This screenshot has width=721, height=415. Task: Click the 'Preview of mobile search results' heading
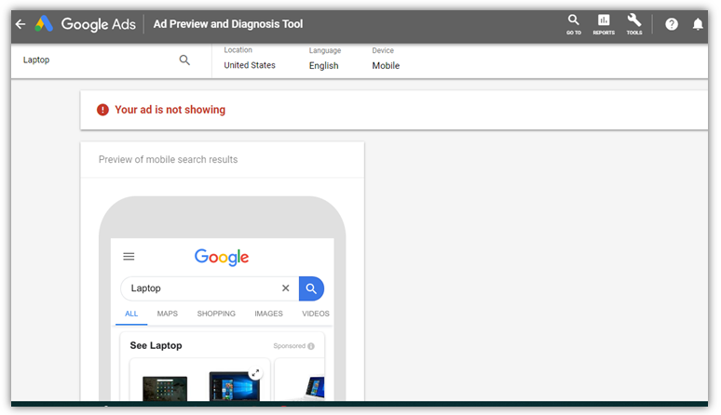coord(169,159)
